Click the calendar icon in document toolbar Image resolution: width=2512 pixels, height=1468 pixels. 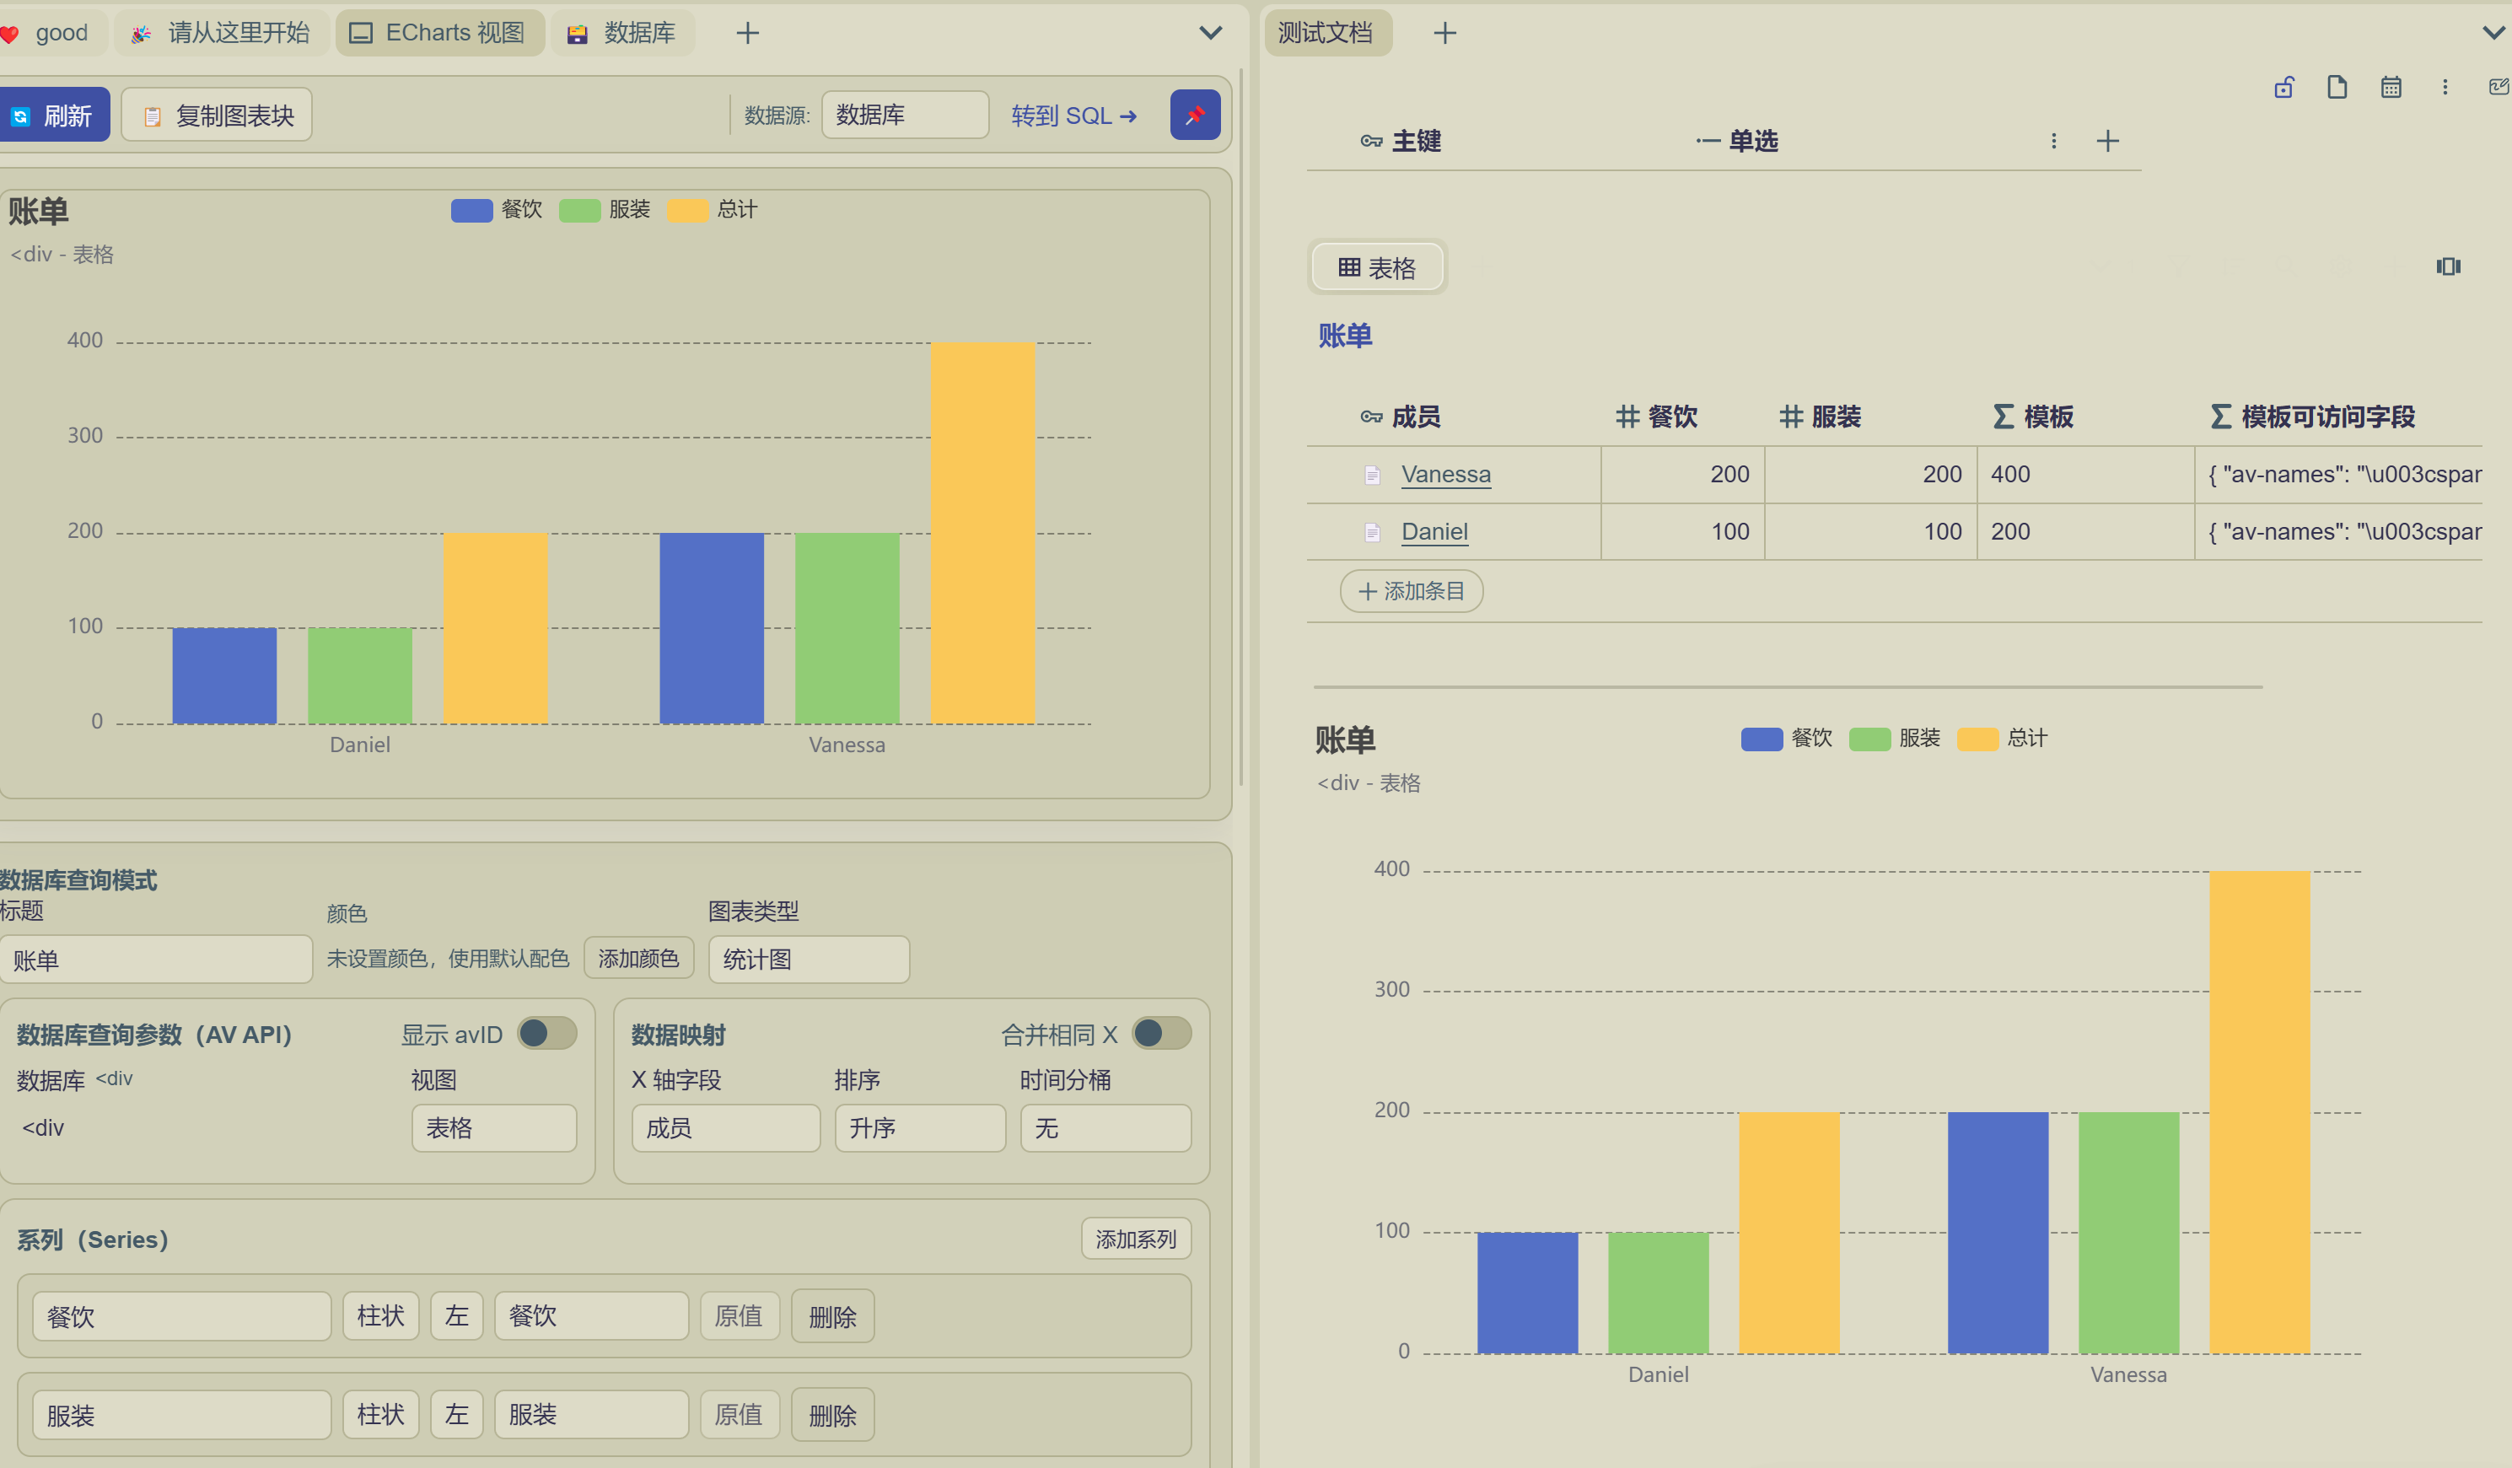click(2391, 88)
